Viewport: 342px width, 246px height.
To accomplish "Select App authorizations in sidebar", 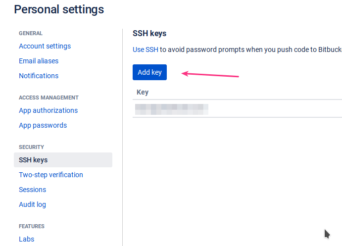I will [x=48, y=110].
